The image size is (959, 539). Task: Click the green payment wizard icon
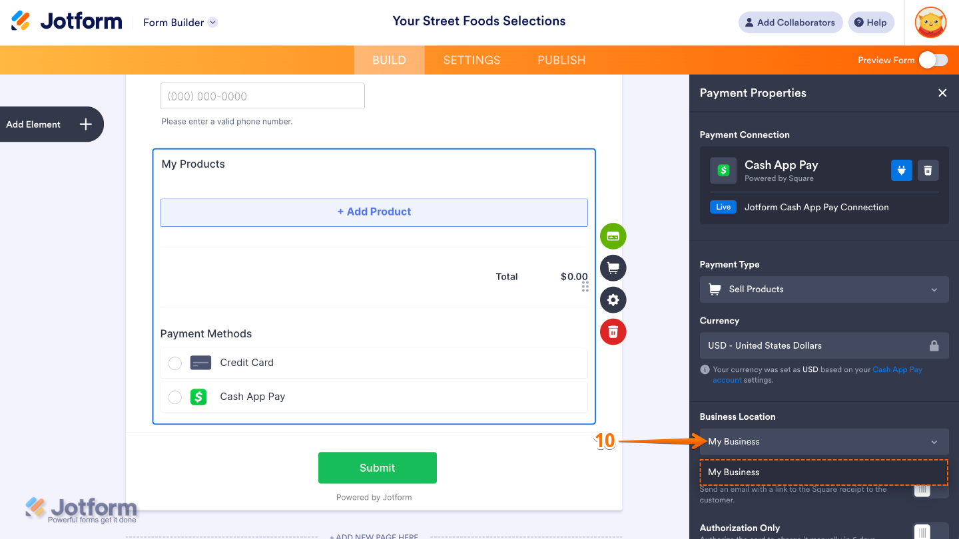[613, 236]
